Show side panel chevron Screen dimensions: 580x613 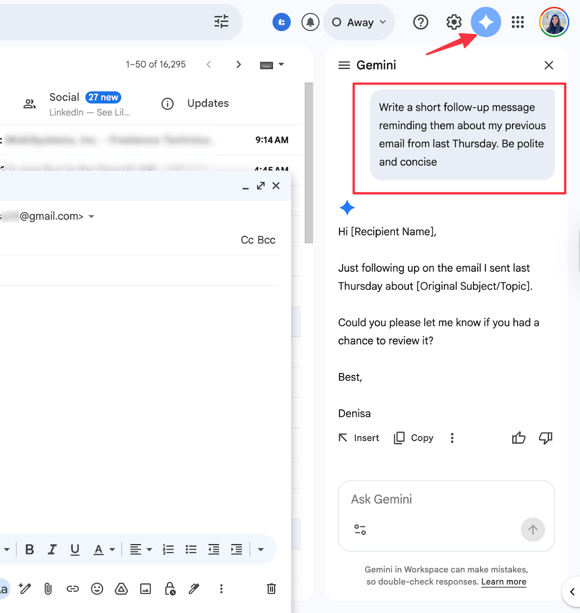(x=572, y=592)
